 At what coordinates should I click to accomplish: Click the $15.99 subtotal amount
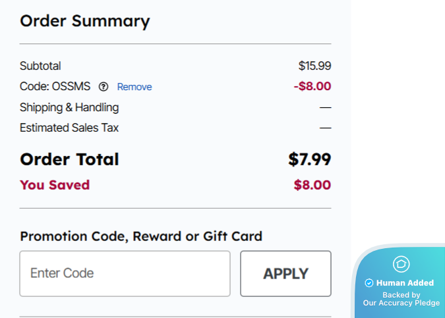314,66
